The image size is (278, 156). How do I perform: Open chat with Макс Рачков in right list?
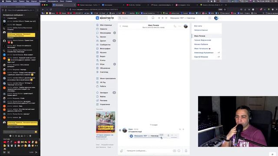207,36
